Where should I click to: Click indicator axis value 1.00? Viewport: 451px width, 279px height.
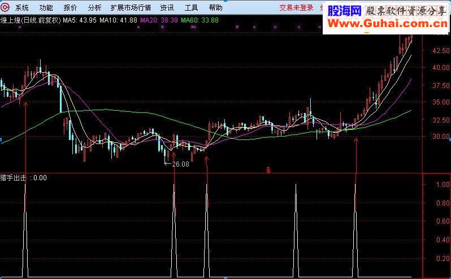point(443,185)
